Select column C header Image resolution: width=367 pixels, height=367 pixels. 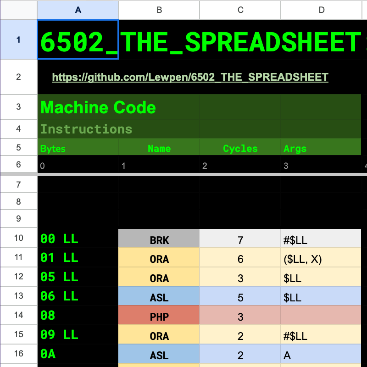pos(240,10)
